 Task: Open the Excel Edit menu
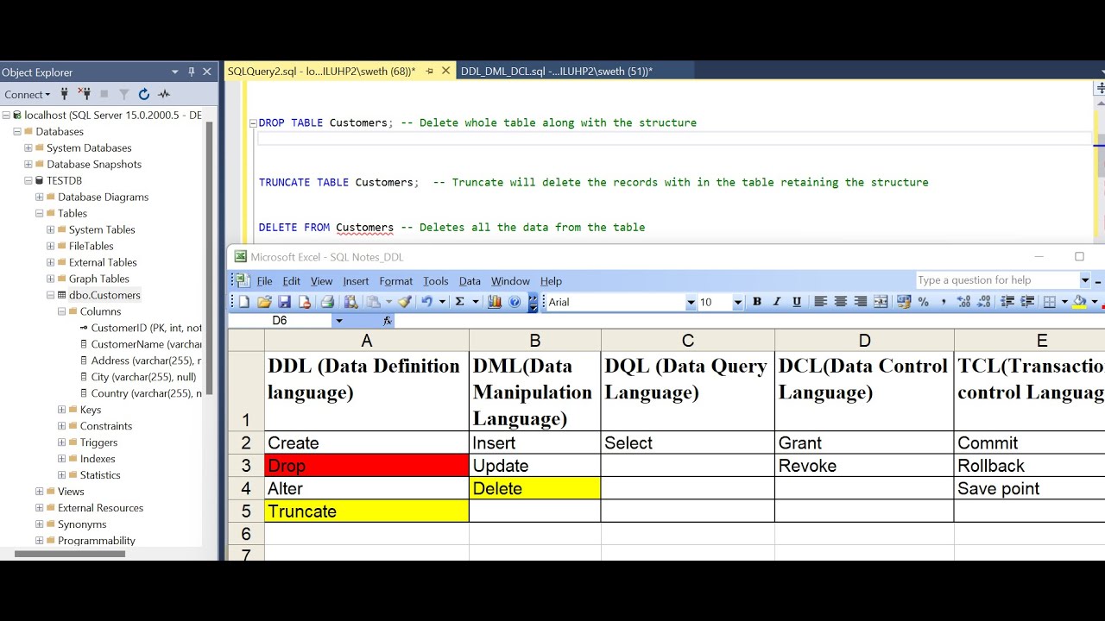pyautogui.click(x=292, y=281)
